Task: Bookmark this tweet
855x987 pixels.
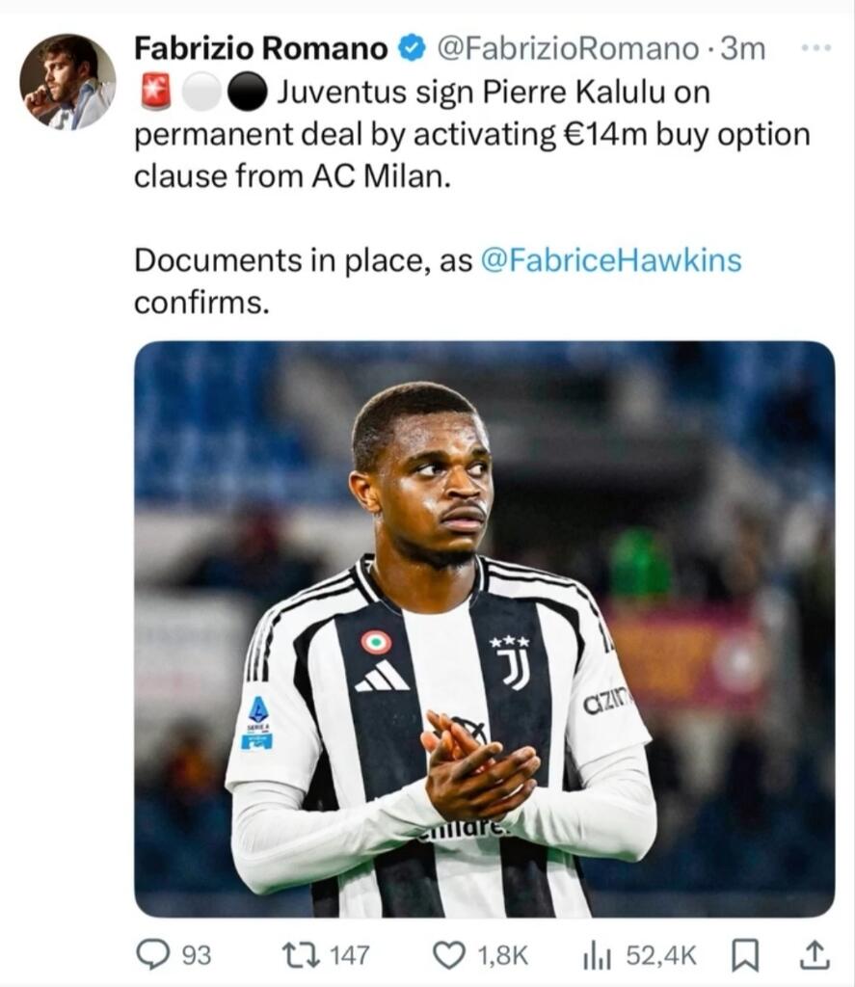Action: point(743,954)
